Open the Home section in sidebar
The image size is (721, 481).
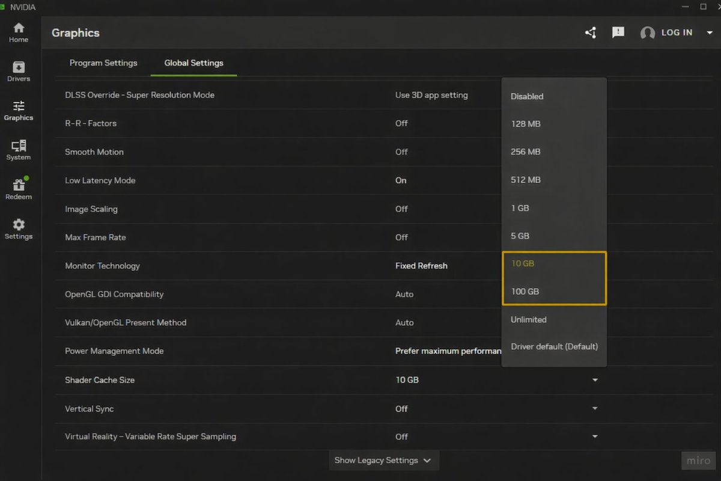click(x=19, y=32)
